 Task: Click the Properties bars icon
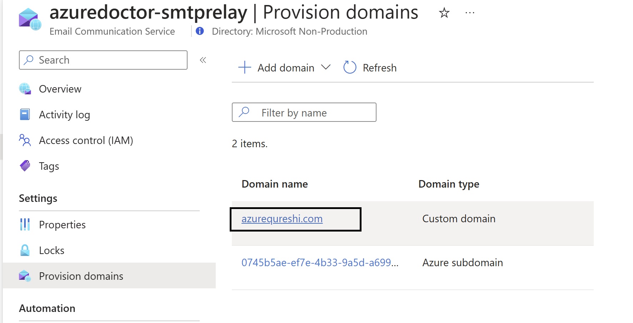[x=25, y=224]
